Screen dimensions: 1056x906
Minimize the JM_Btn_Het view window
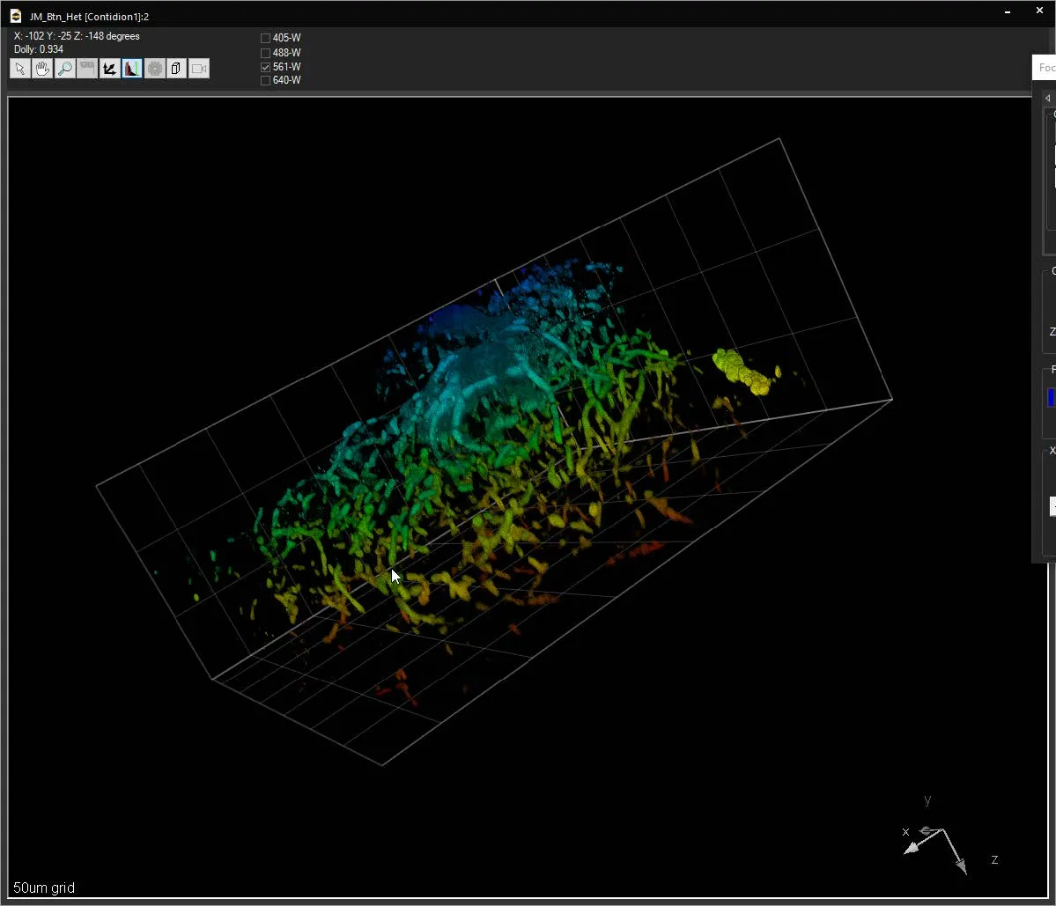tap(1008, 11)
